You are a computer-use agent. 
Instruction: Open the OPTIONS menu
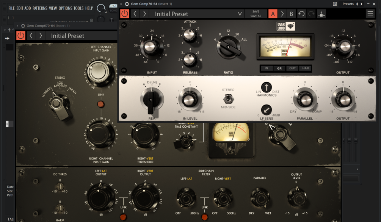[x=65, y=8]
